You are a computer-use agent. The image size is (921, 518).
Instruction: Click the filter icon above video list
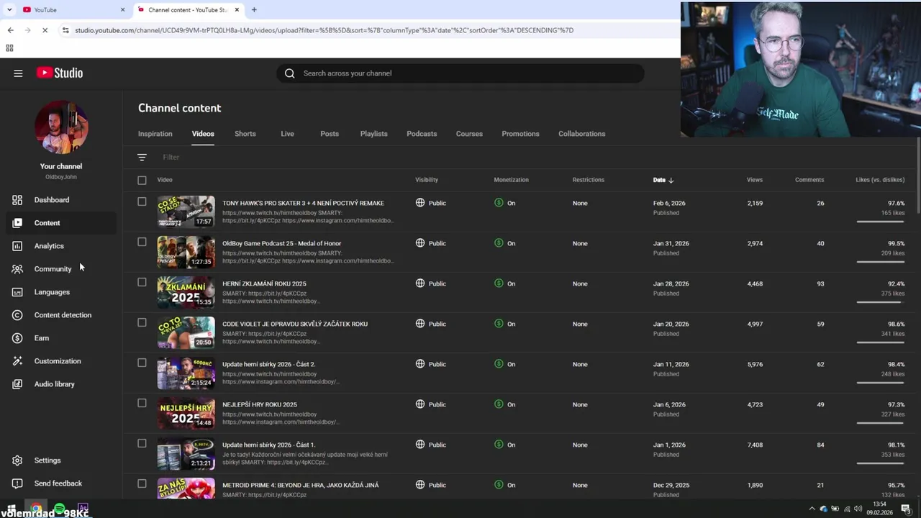point(142,157)
